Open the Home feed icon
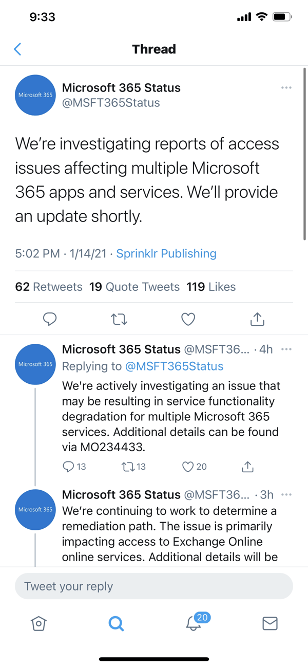Viewport: 308px width, 667px height. [38, 624]
